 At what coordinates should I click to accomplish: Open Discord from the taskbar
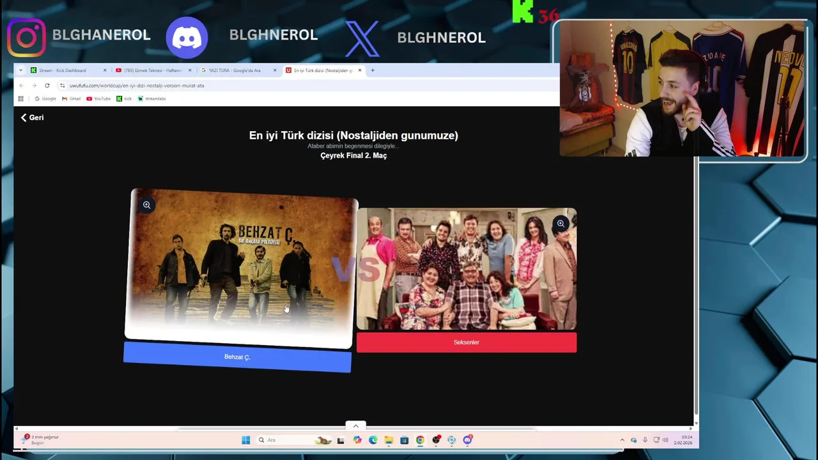click(x=468, y=440)
